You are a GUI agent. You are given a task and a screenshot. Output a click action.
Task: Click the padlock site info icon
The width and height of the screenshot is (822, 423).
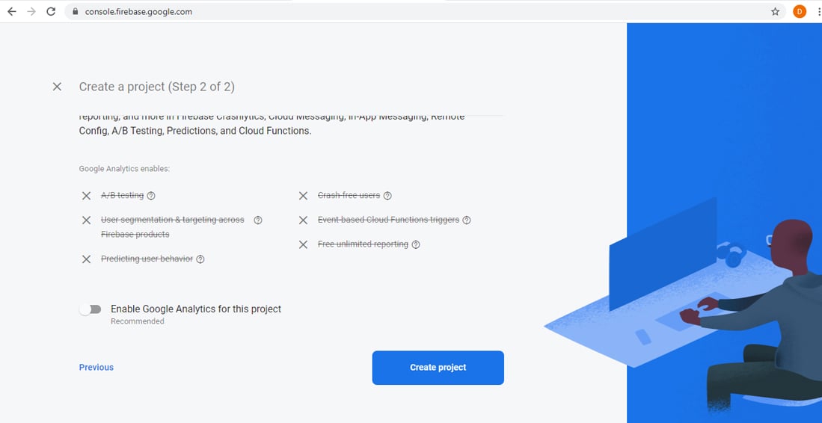(76, 11)
